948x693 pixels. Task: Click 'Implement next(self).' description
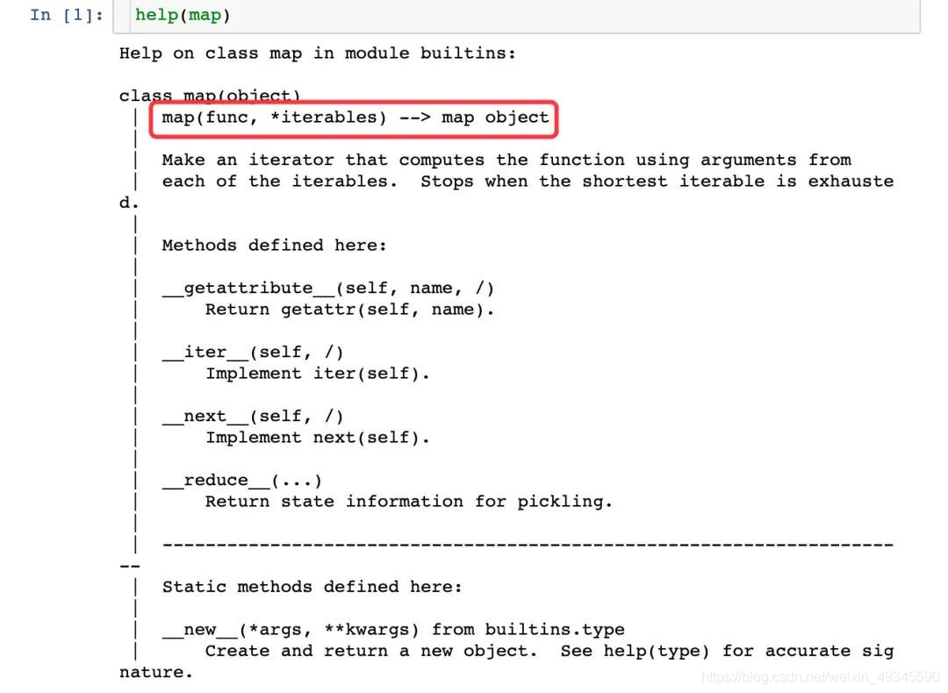tap(318, 438)
